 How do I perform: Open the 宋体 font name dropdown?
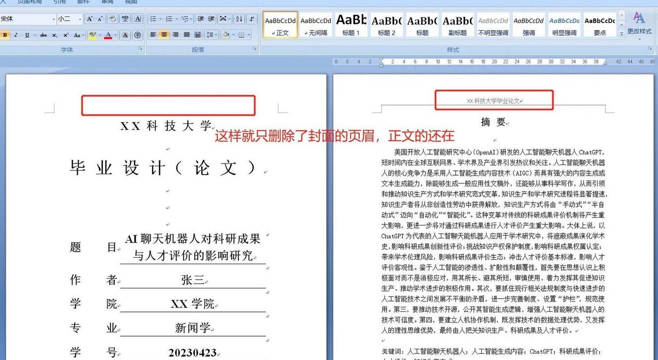[x=54, y=19]
